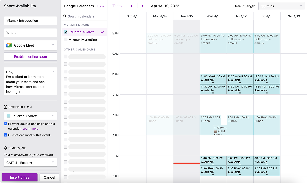Click Friday's Follow up emails event
Viewport: 307px width, 183px height.
coord(267,43)
